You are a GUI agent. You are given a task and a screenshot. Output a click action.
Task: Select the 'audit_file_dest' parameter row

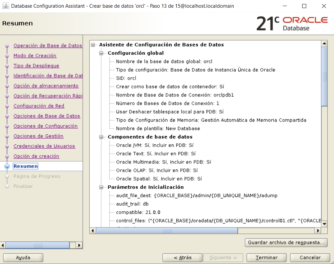click(196, 196)
